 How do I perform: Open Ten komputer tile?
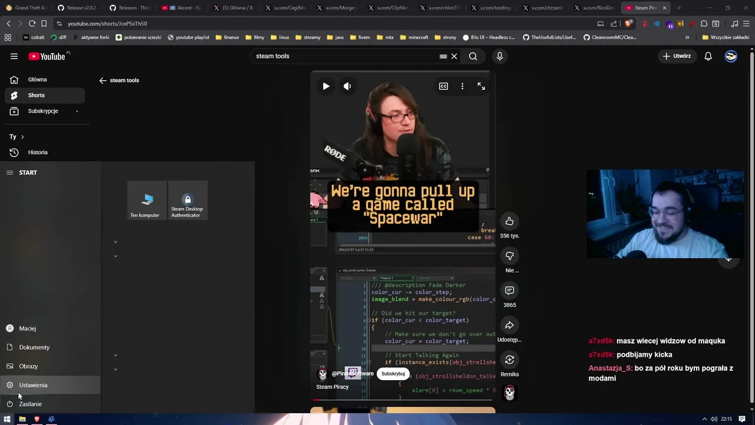pos(147,201)
